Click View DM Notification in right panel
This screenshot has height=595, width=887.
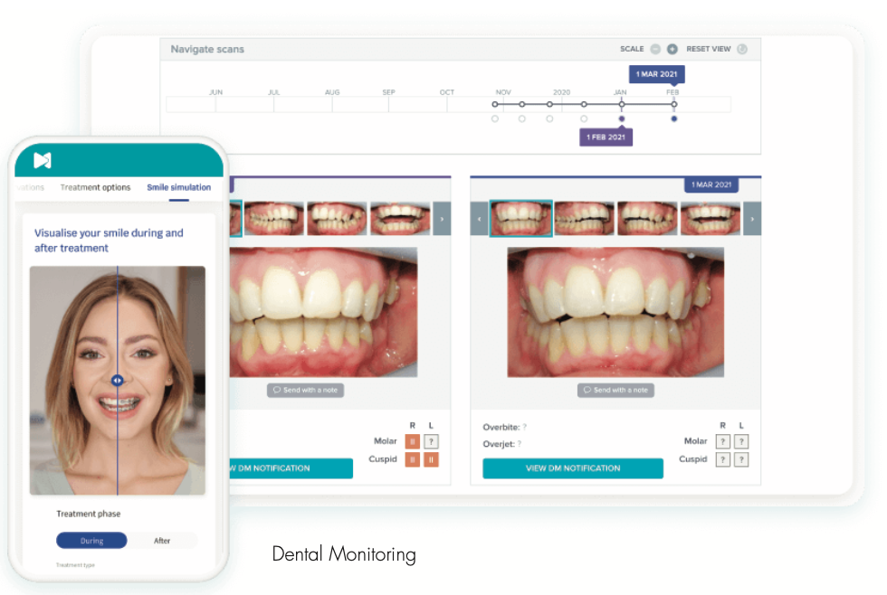(572, 468)
